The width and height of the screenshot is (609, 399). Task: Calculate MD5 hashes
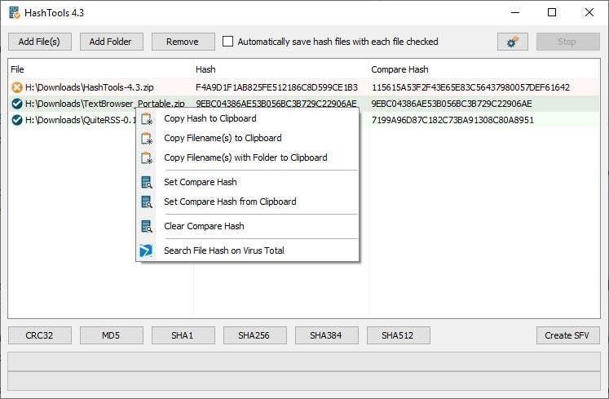pyautogui.click(x=112, y=335)
